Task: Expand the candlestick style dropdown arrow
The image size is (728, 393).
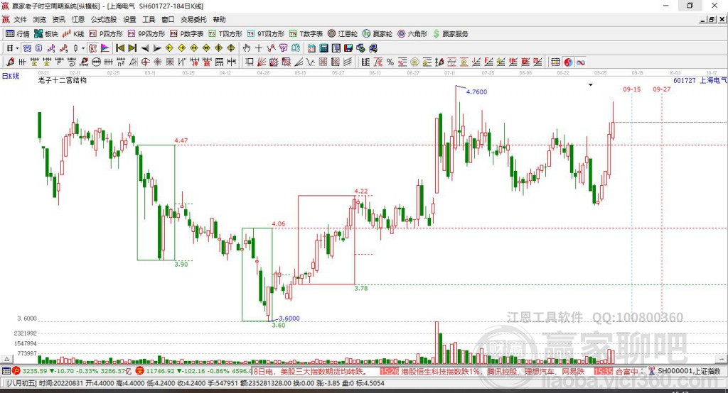Action: (x=83, y=48)
